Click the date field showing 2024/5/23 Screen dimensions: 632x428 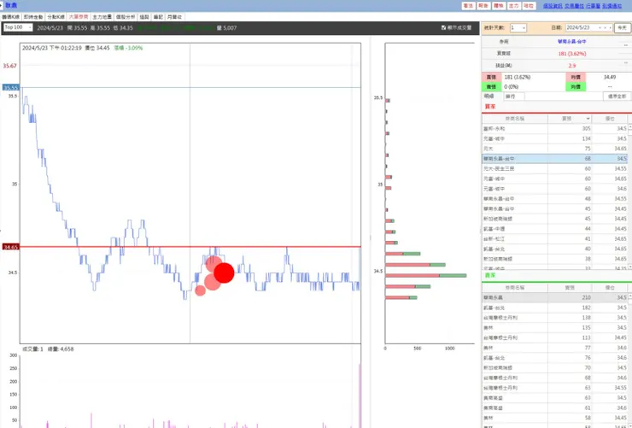click(x=589, y=28)
